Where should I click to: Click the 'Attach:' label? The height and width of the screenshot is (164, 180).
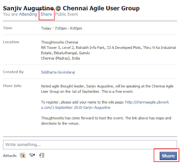point(10,155)
